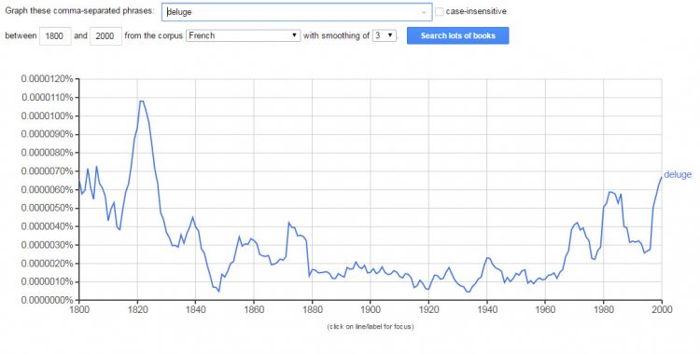Click the 0.0000000% y-axis label

[x=47, y=301]
